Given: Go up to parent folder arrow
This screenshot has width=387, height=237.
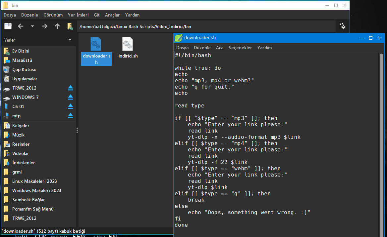Looking at the screenshot, I should click(x=57, y=26).
